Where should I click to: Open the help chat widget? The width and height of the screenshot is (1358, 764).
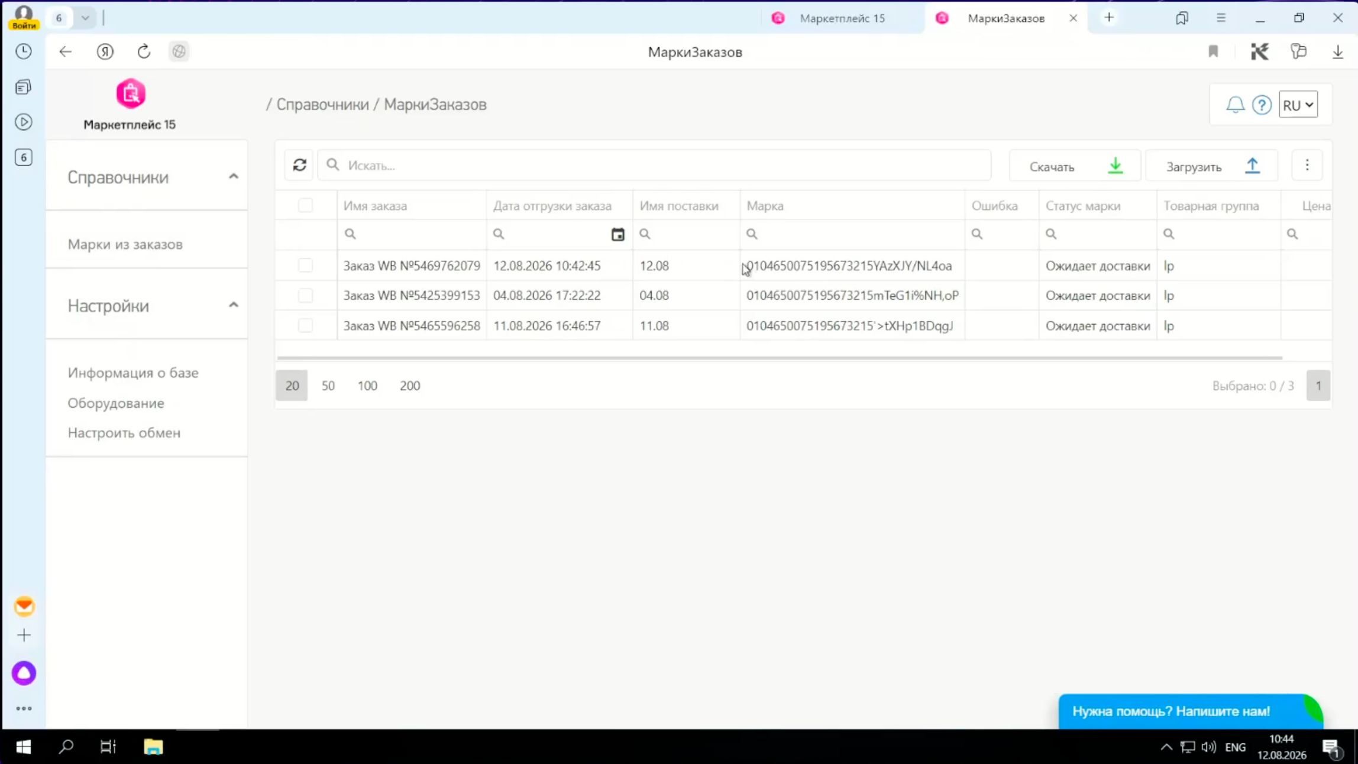click(1190, 711)
